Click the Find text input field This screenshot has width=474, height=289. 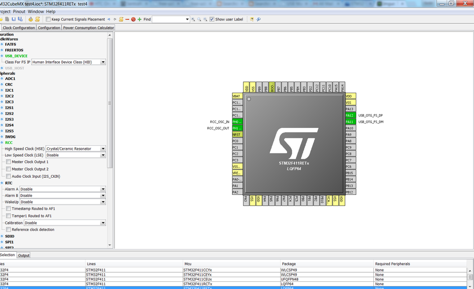click(x=168, y=19)
